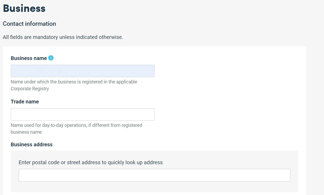Click the 'Corporate Registry' hint line

(30, 89)
